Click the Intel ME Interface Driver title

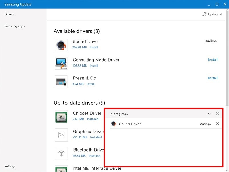(97, 168)
